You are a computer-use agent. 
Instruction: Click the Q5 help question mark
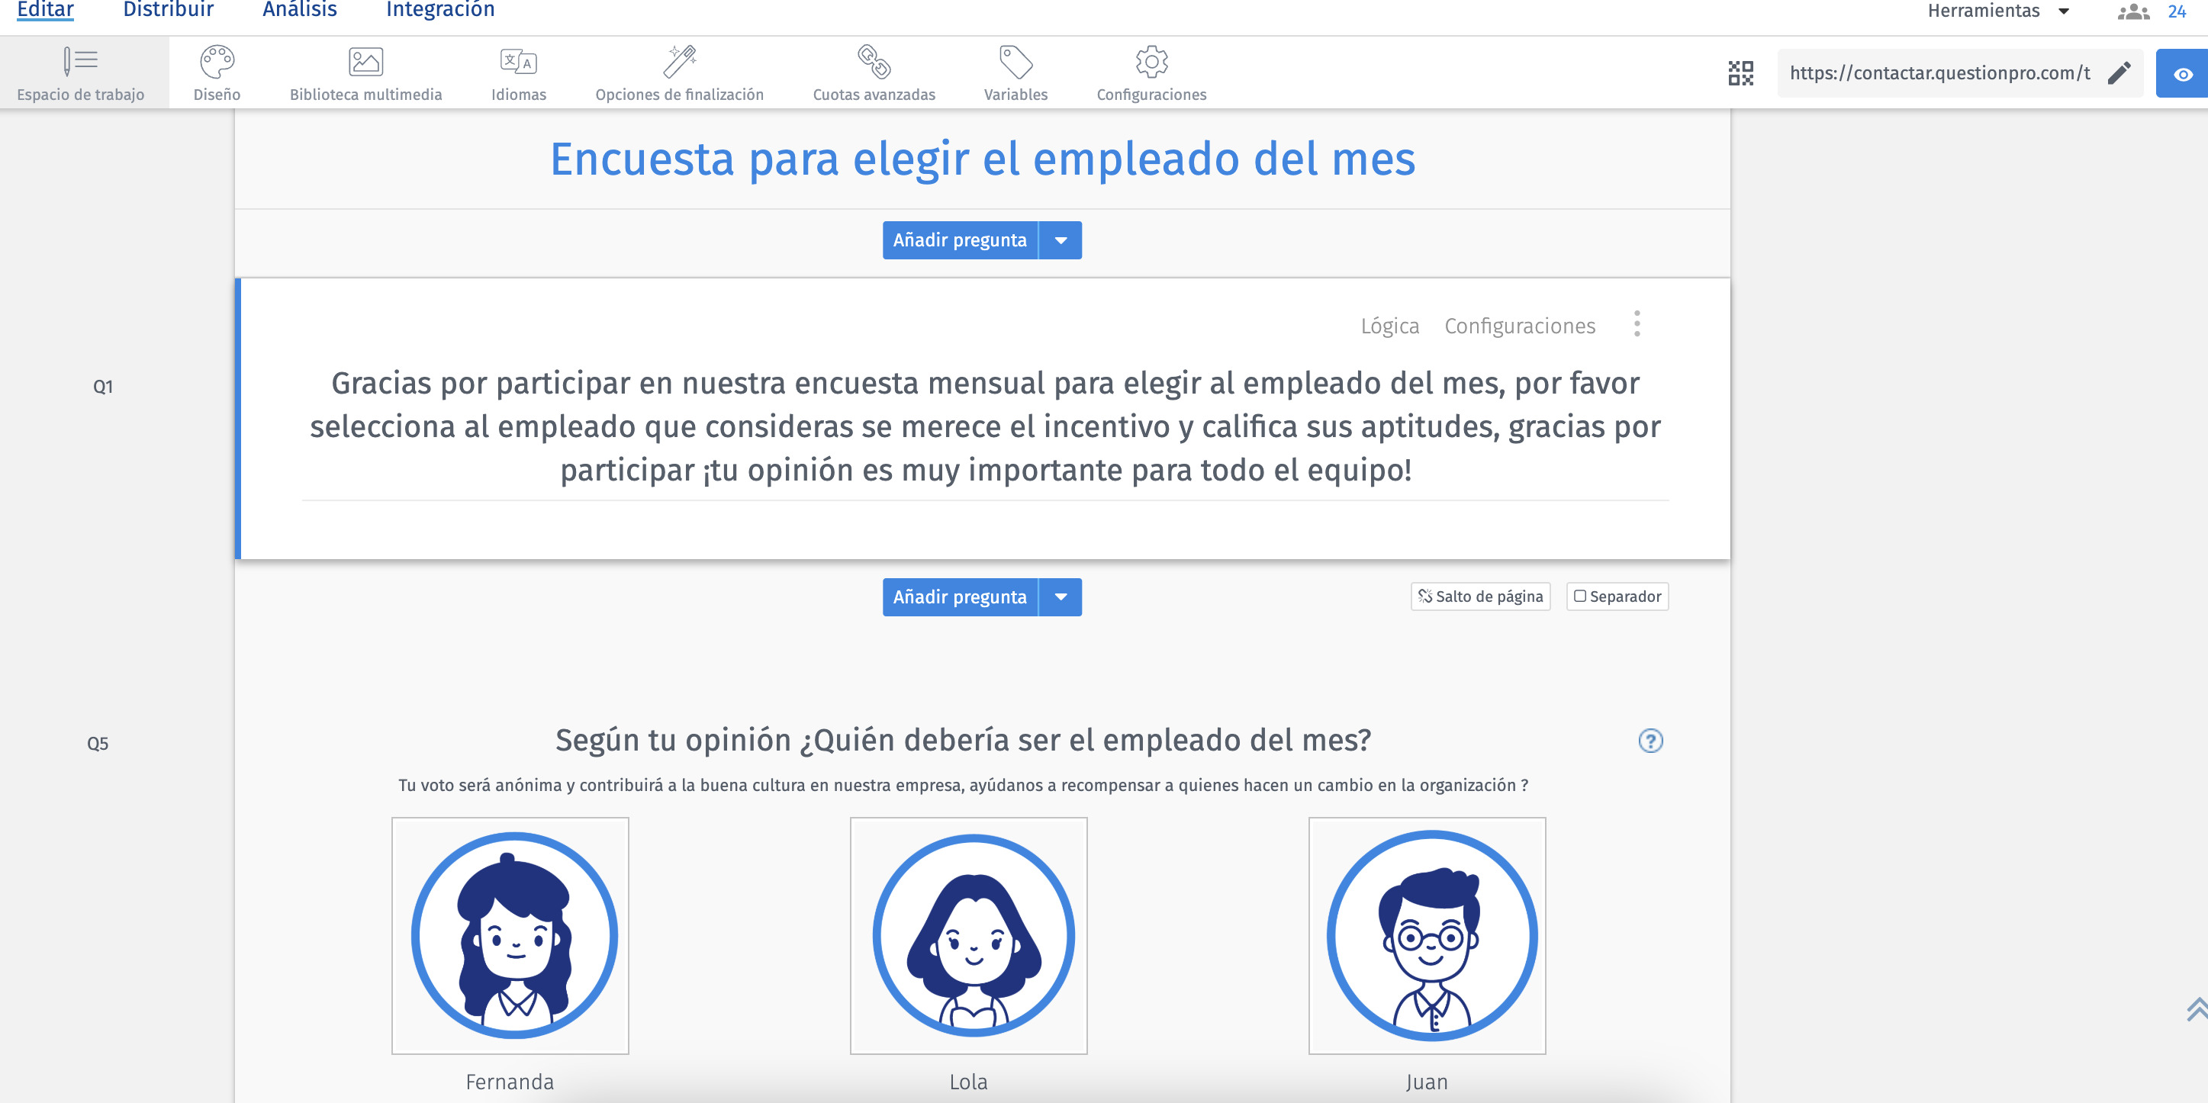[1650, 741]
